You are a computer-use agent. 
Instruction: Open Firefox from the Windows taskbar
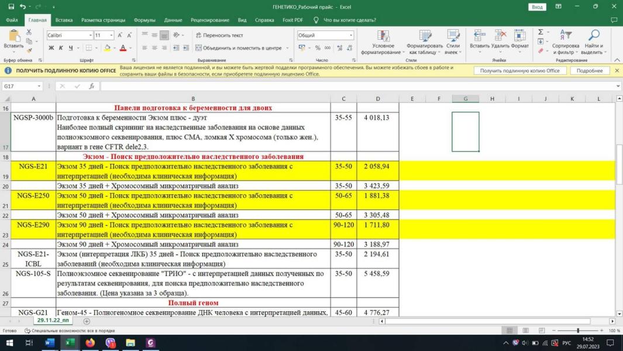[x=90, y=343]
